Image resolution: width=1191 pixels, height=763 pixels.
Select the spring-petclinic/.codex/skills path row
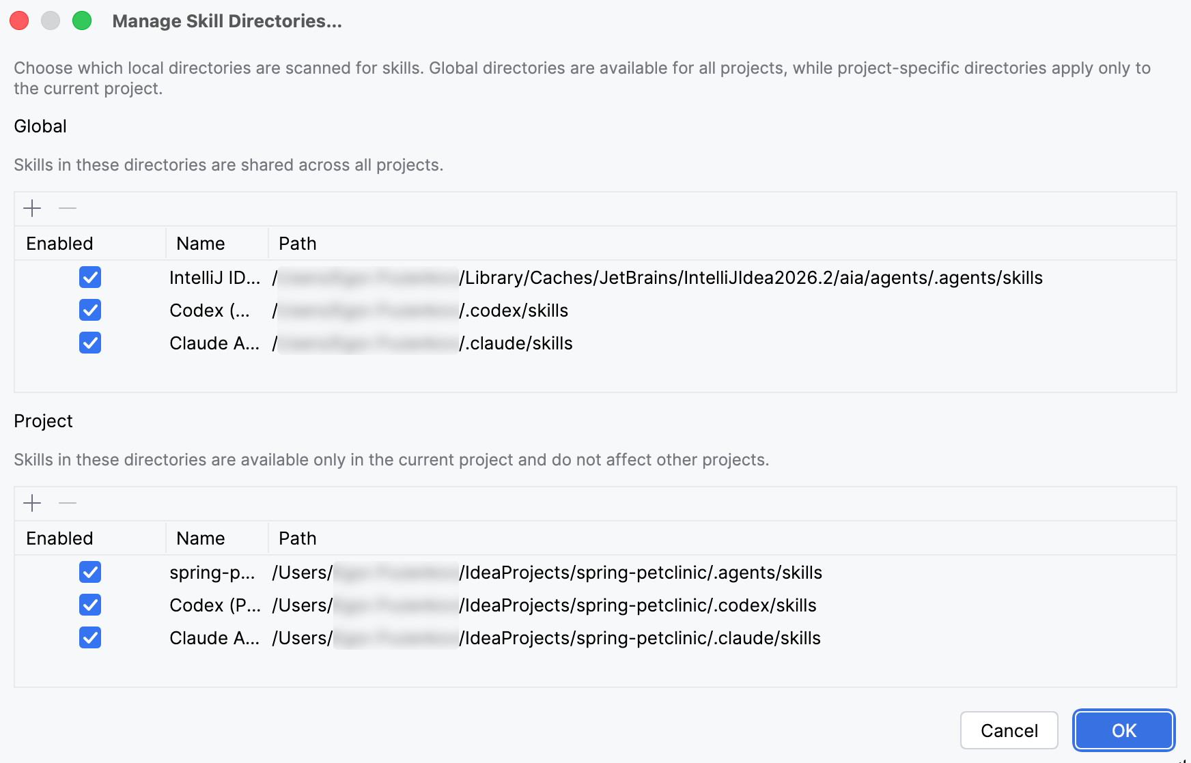[x=639, y=605]
